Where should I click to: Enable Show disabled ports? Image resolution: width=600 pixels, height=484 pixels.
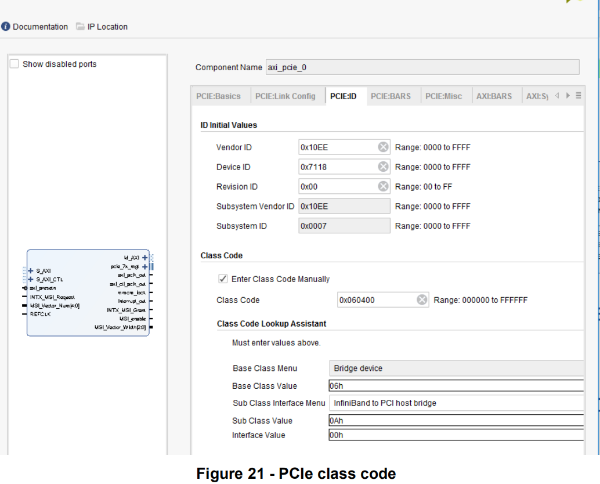coord(14,64)
